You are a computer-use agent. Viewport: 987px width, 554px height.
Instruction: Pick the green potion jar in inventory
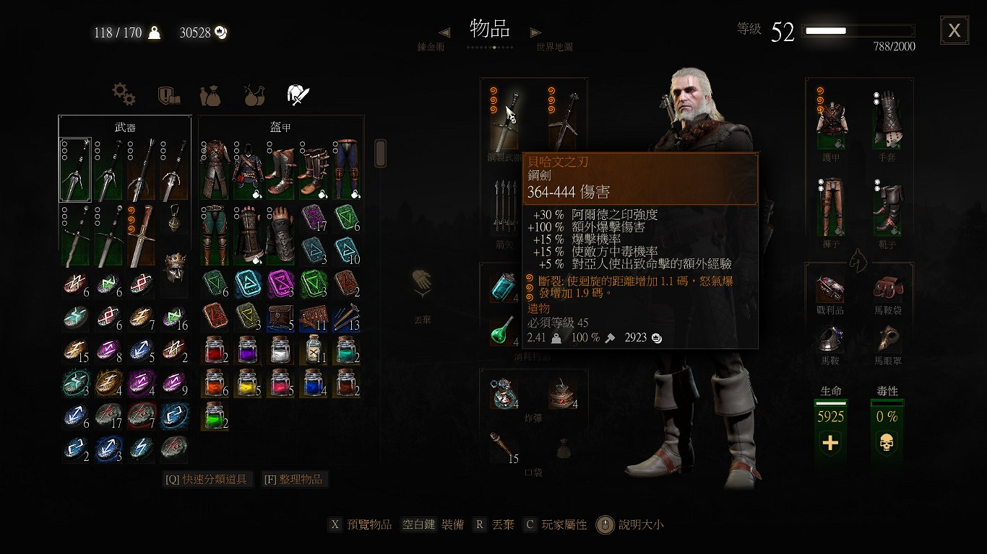click(x=215, y=415)
